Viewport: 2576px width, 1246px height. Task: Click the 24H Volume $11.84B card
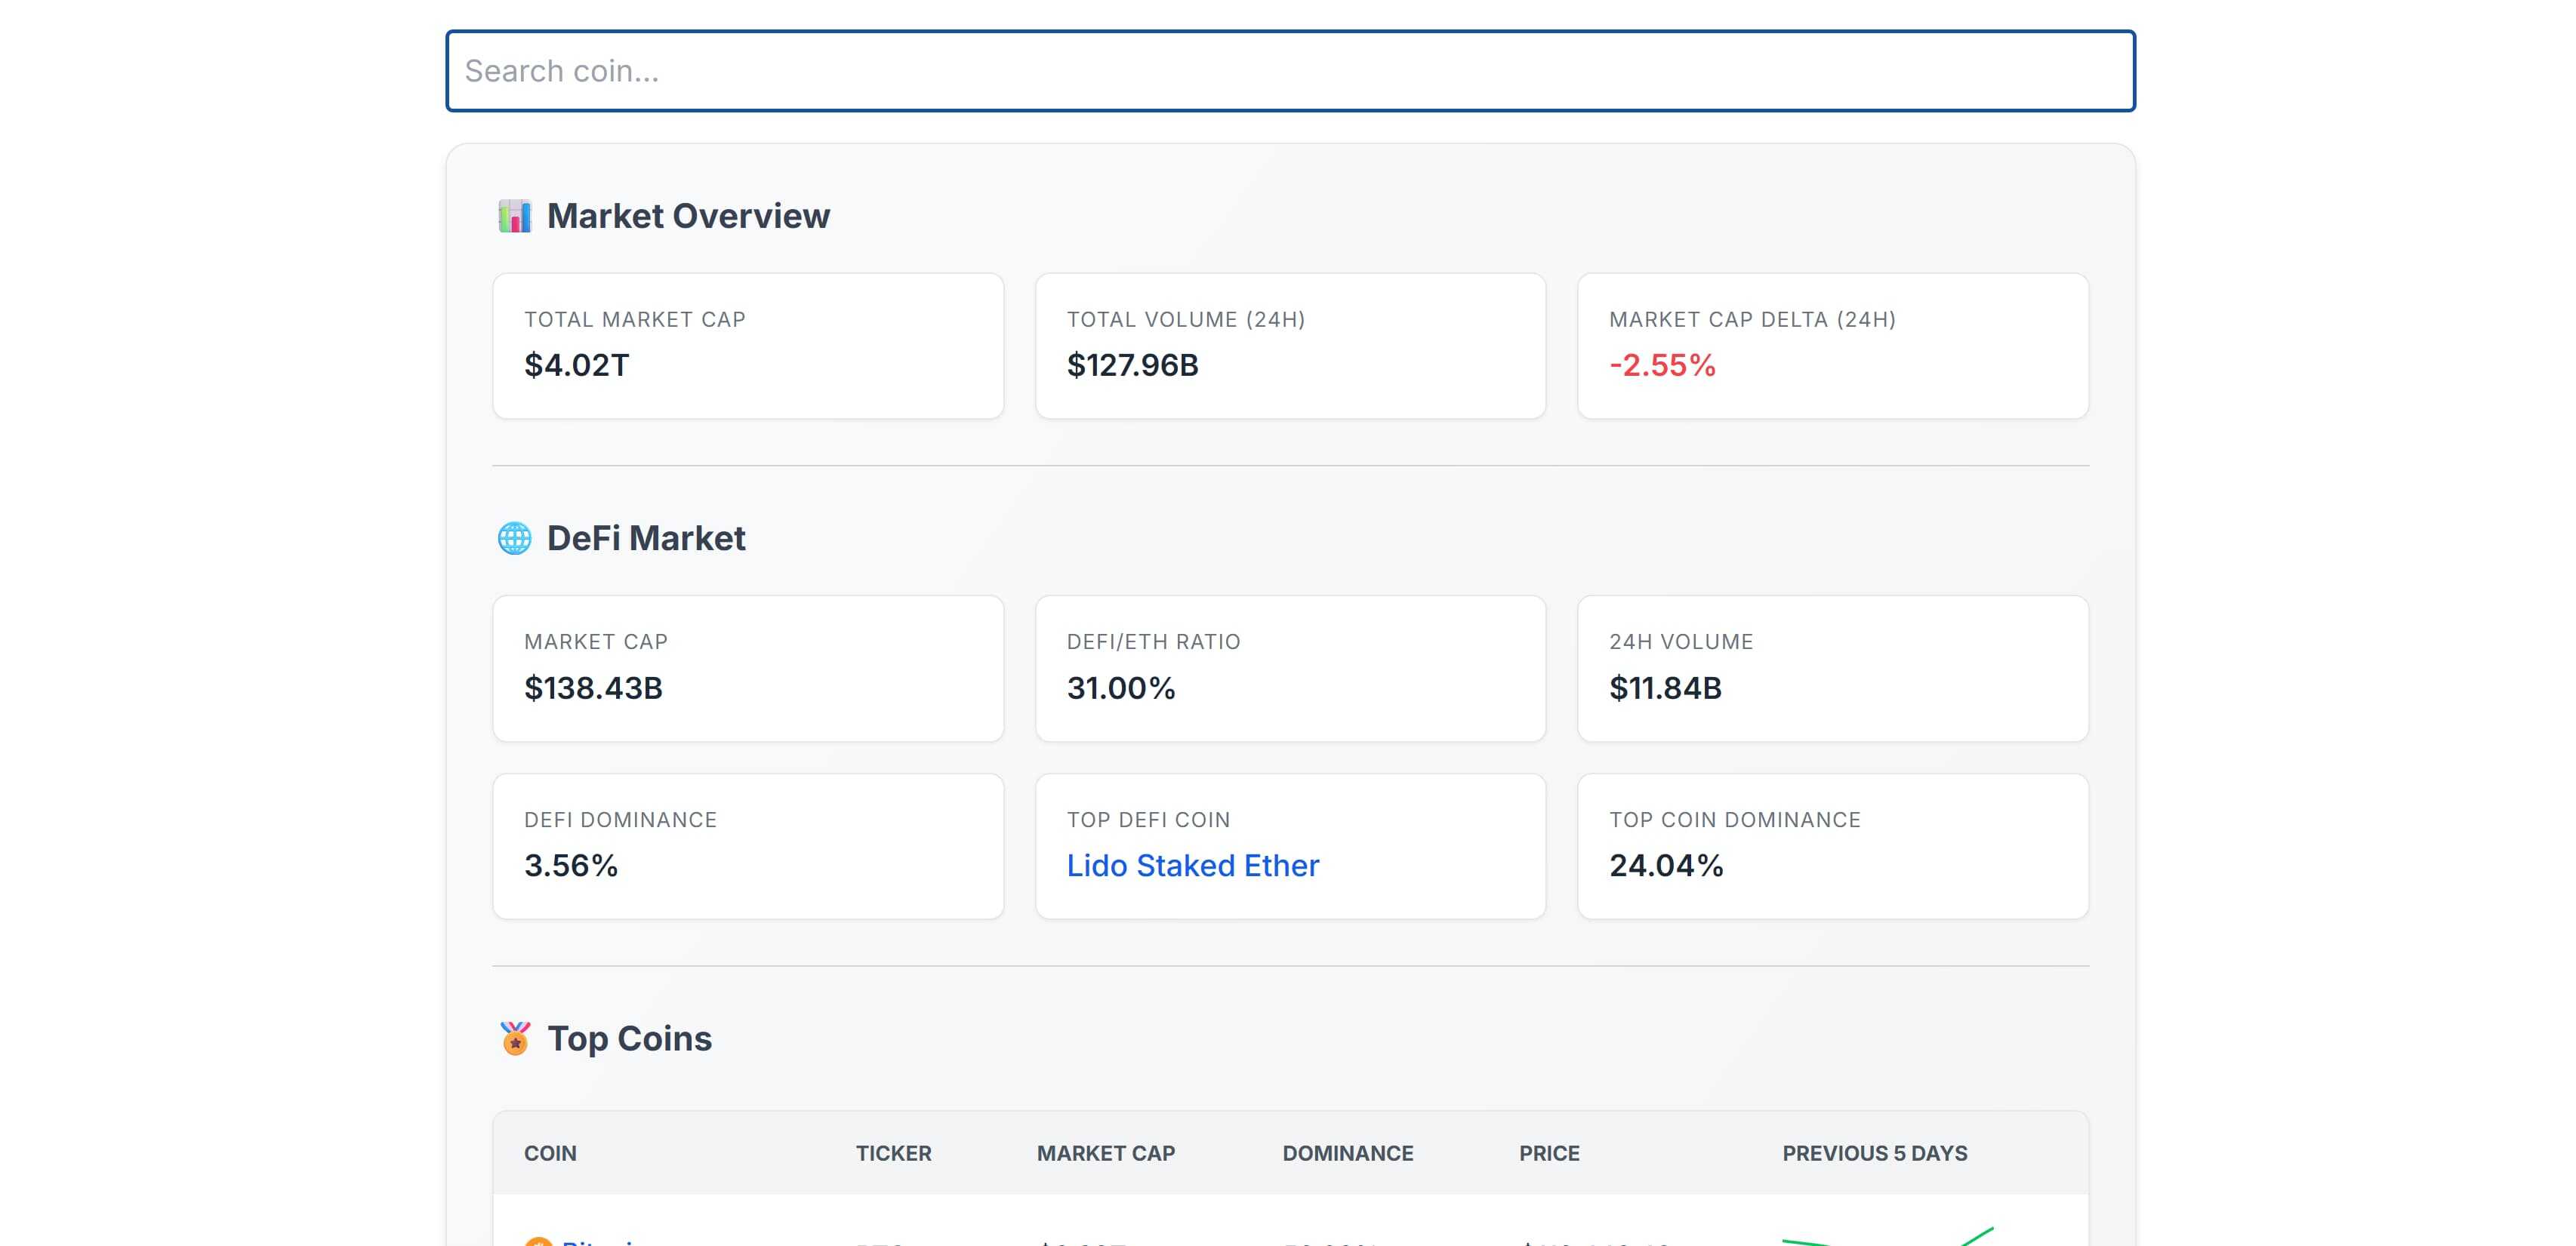coord(1832,668)
